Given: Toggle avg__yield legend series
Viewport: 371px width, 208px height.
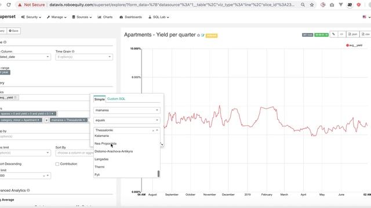Looking at the screenshot, I should [354, 45].
